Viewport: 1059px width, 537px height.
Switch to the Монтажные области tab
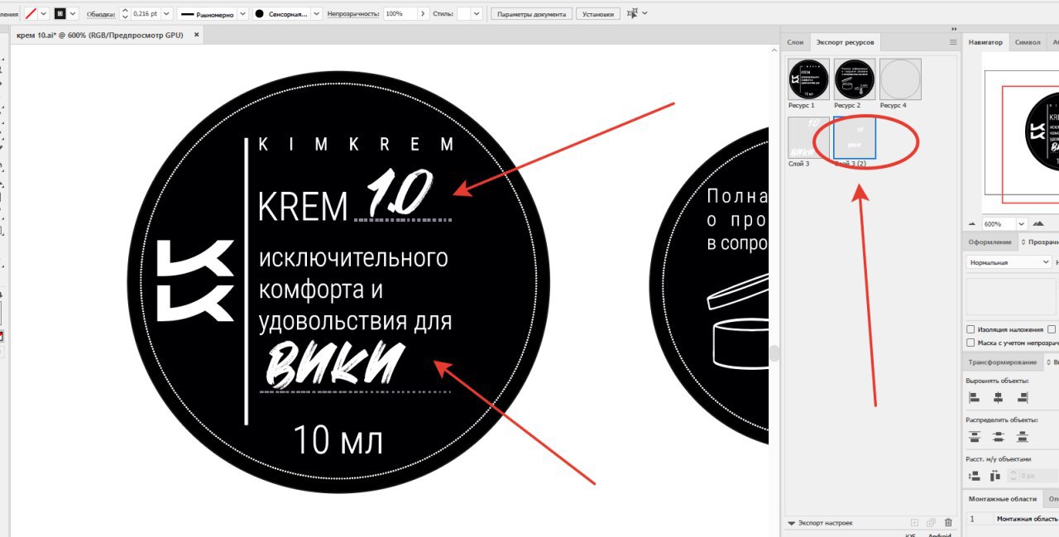(x=1004, y=499)
